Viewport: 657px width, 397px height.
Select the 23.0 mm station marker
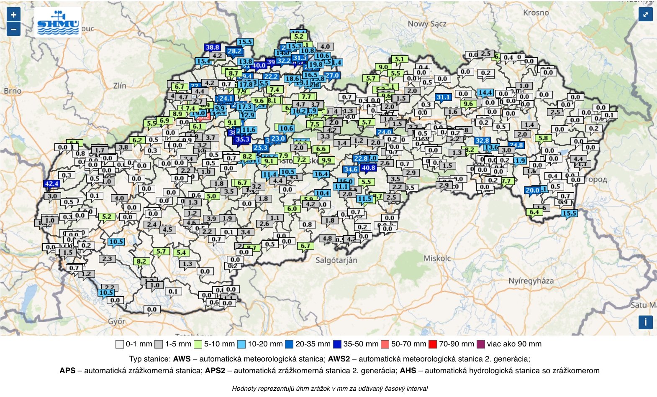pyautogui.click(x=278, y=138)
